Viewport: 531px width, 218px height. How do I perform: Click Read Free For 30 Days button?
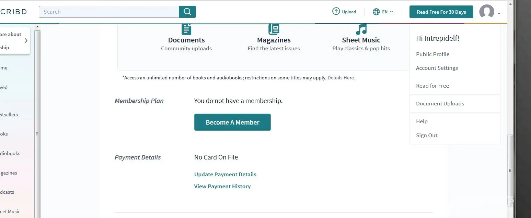pos(441,12)
